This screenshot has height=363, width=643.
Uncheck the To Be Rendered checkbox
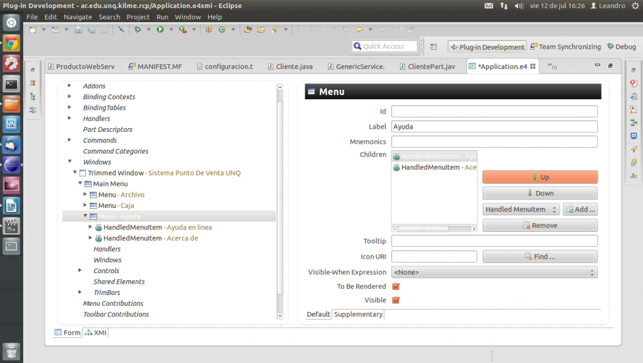pos(396,286)
